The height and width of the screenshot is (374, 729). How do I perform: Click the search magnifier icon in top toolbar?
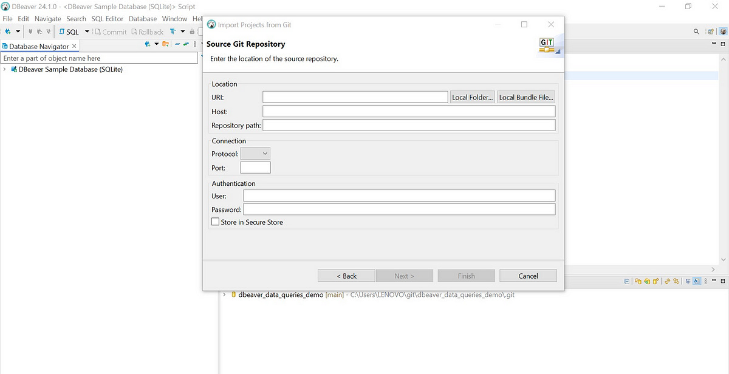(x=697, y=32)
